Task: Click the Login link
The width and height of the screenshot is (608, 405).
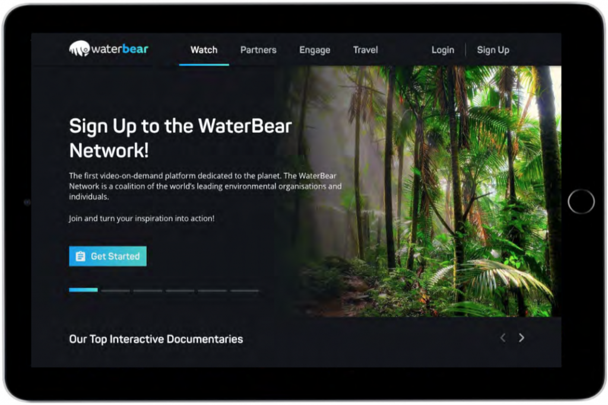Action: click(x=443, y=50)
